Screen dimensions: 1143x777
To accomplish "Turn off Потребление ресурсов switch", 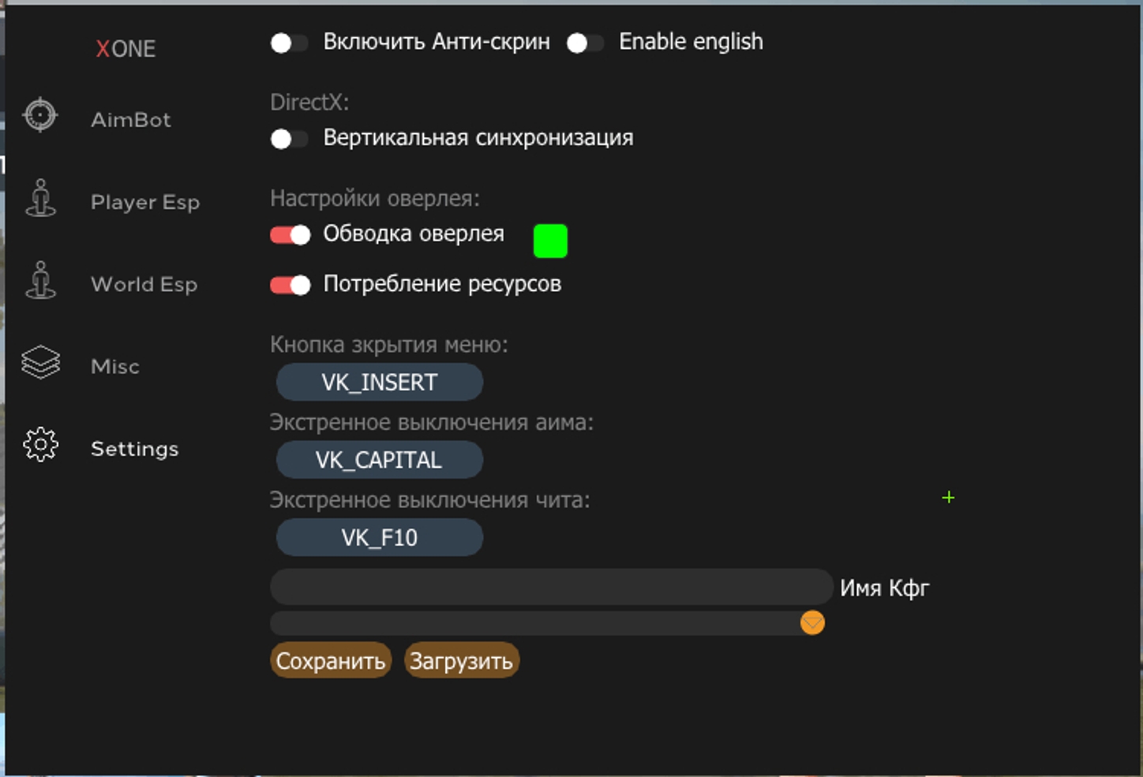I will 290,285.
